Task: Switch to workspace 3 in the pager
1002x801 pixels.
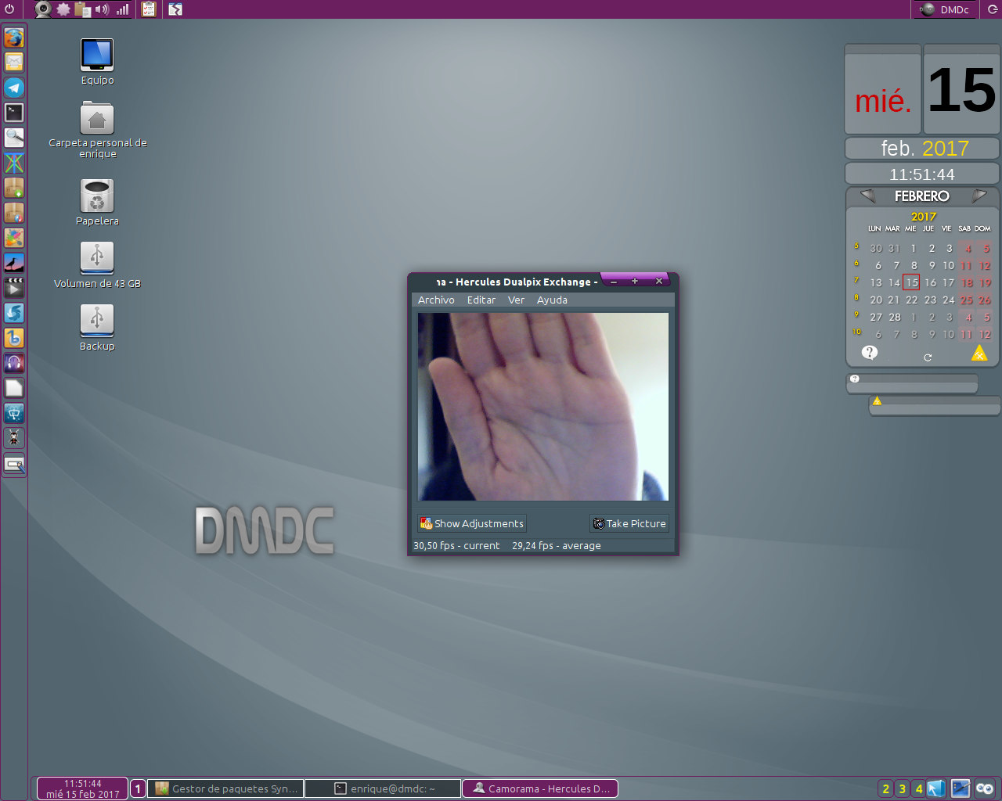Action: pos(903,788)
